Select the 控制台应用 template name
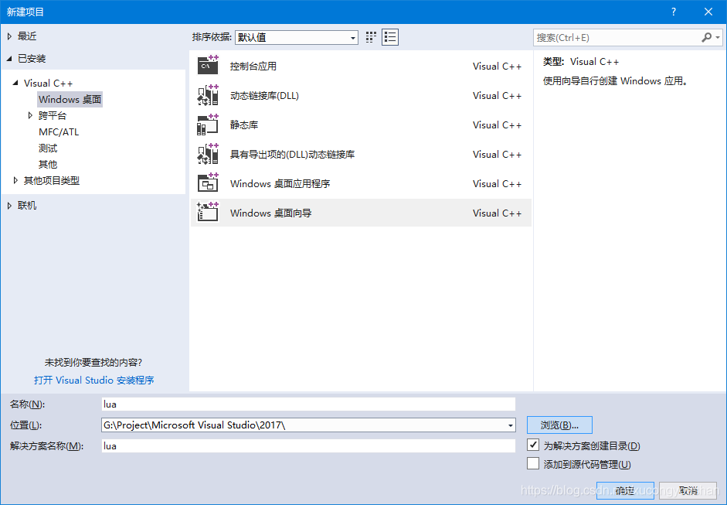Viewport: 727px width, 505px height. click(x=253, y=66)
